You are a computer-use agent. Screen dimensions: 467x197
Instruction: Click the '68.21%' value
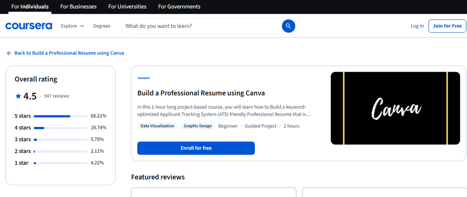point(98,116)
